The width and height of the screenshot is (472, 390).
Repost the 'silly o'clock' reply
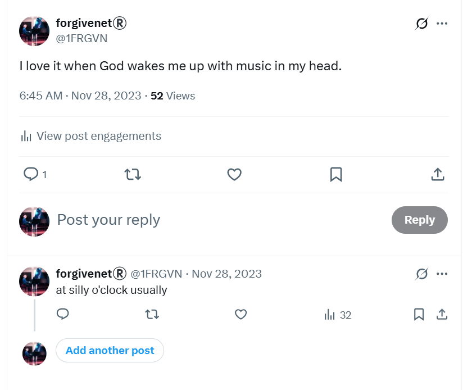[x=152, y=314]
